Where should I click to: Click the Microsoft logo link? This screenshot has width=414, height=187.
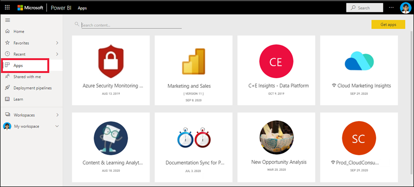[30, 8]
